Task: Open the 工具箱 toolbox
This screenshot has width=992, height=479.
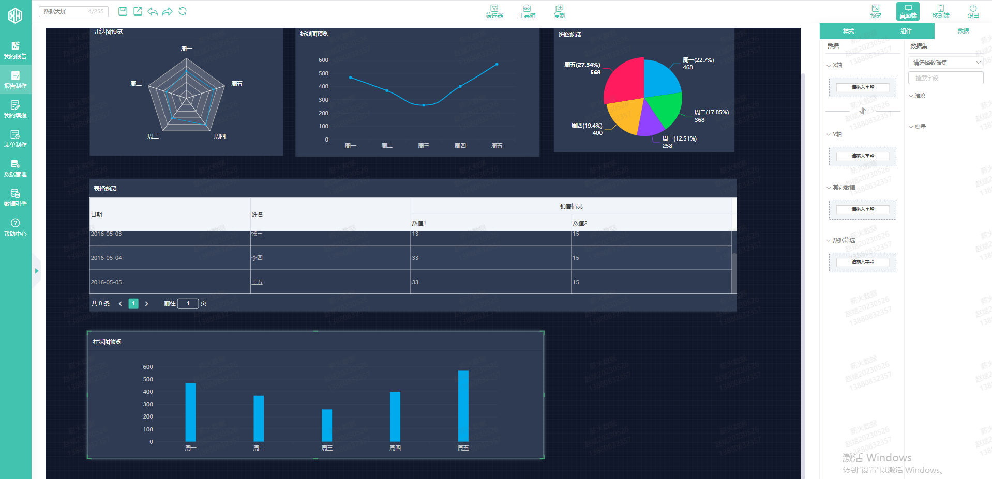Action: [527, 11]
